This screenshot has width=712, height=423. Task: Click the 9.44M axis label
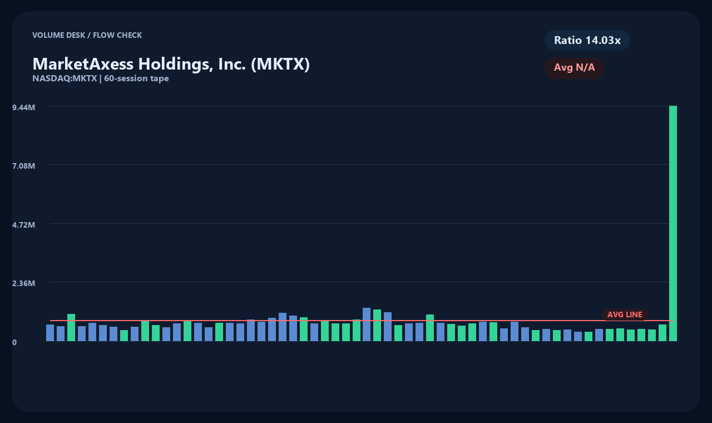23,107
